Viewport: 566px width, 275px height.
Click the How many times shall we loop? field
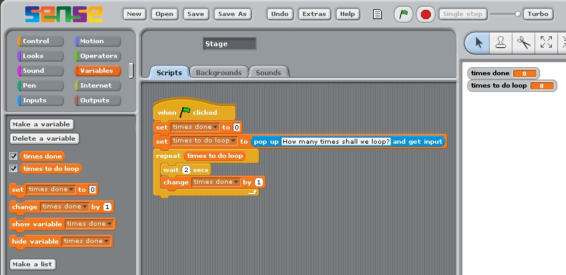point(336,141)
